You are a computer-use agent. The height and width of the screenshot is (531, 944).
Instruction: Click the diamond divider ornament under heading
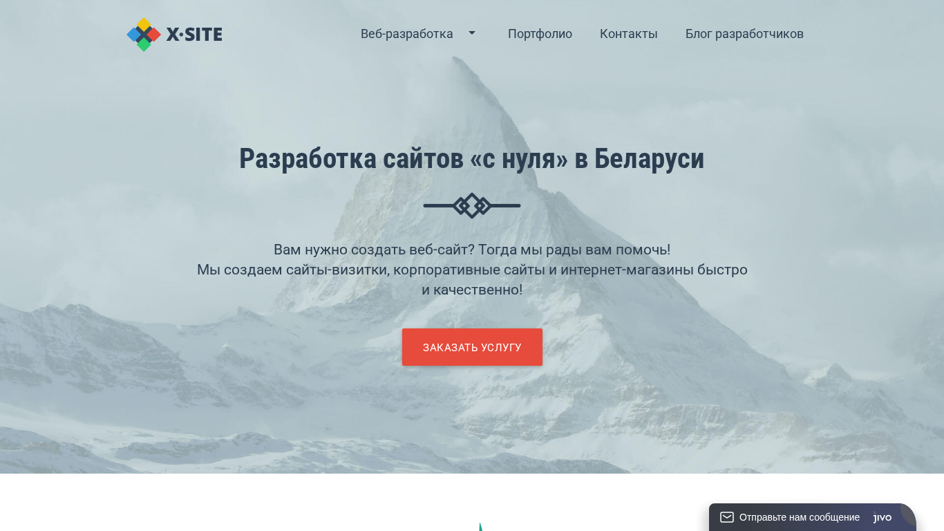[472, 205]
